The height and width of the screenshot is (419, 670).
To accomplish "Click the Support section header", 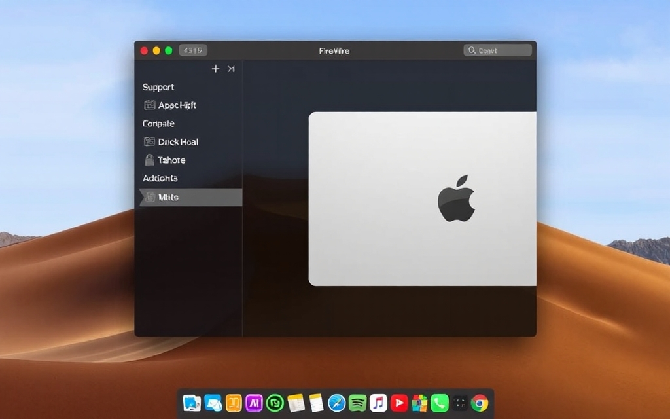I will [x=158, y=87].
